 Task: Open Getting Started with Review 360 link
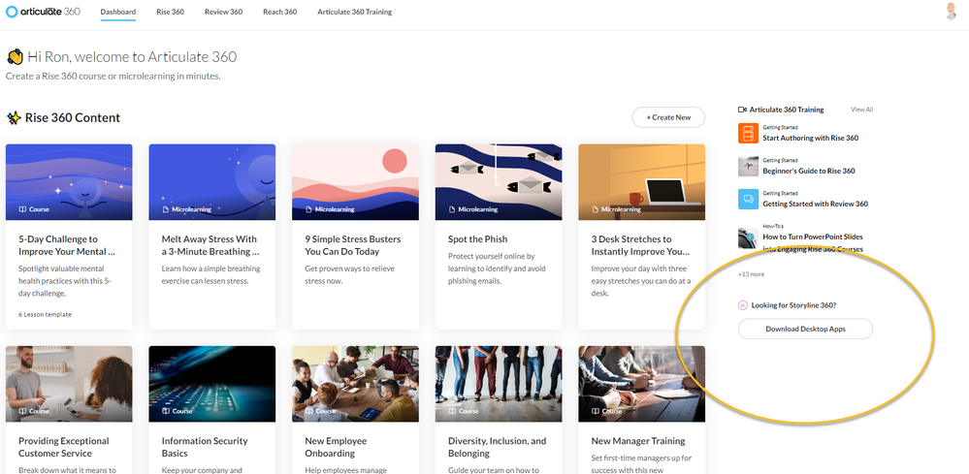(x=815, y=204)
